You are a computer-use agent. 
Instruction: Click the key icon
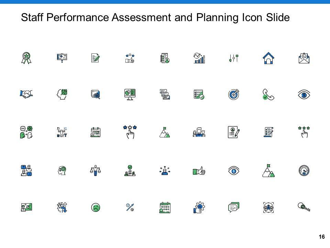304,207
